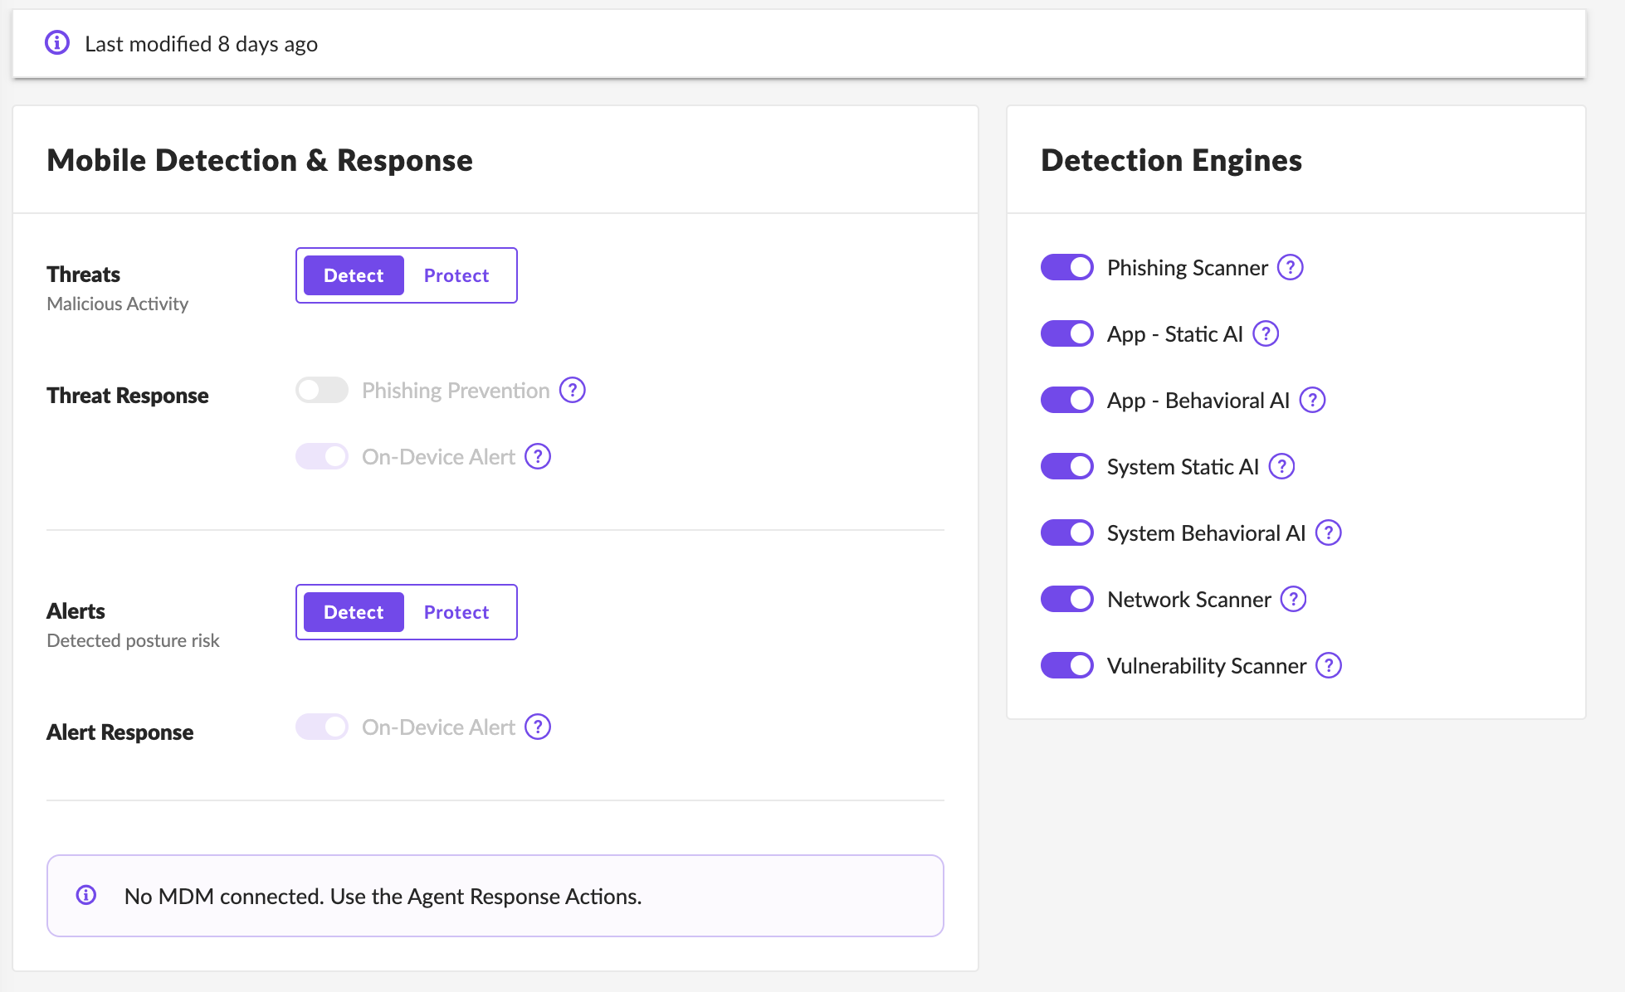Open Vulnerability Scanner help tooltip icon
The height and width of the screenshot is (992, 1625).
click(x=1328, y=666)
